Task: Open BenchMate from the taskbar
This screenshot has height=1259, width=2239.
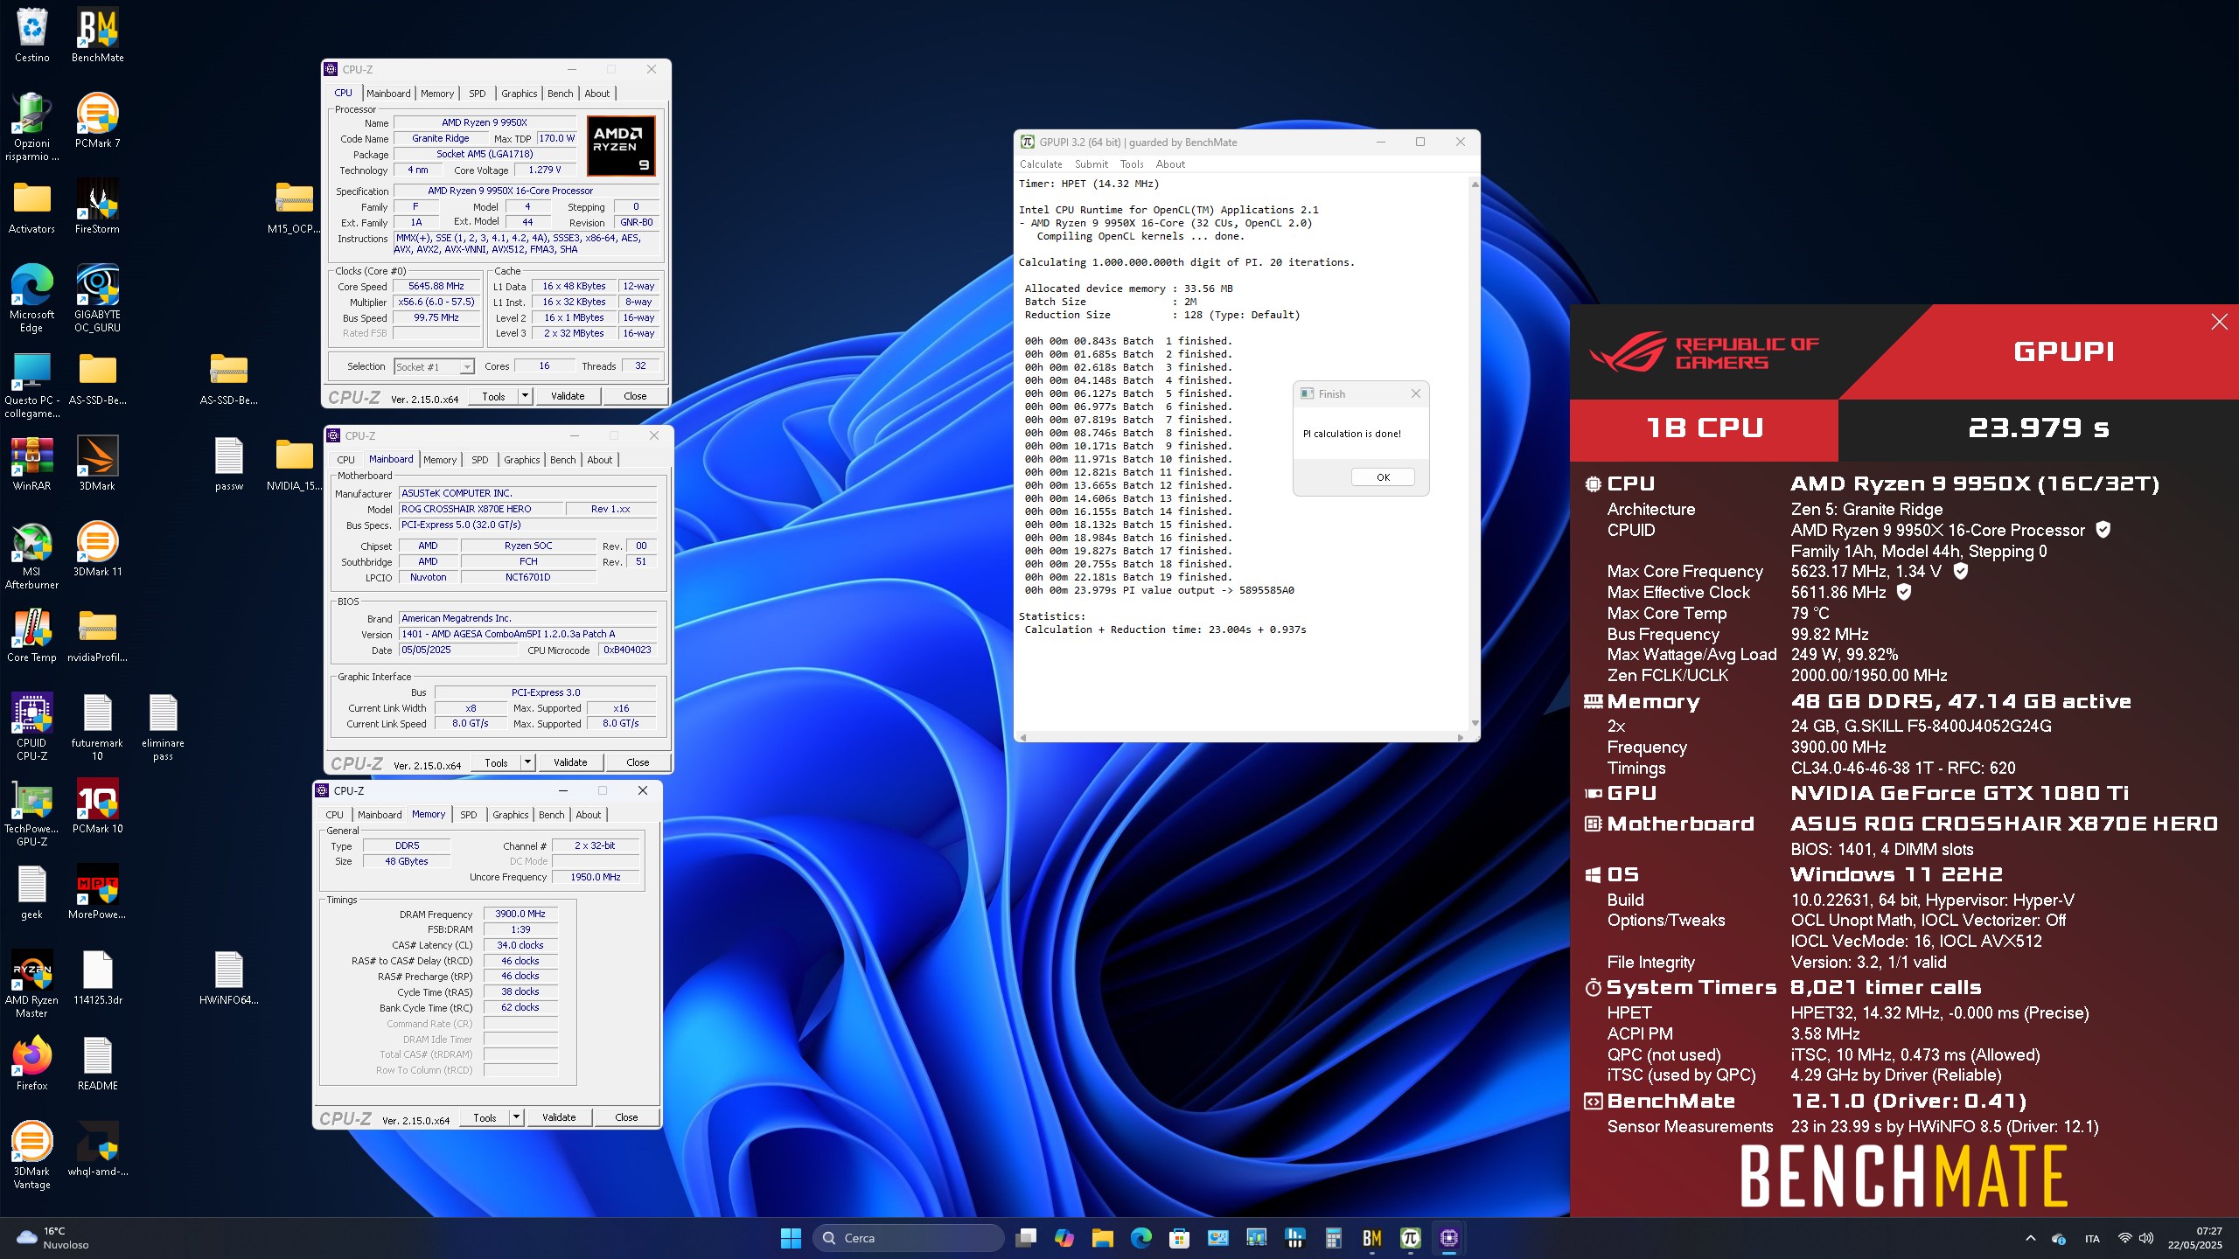Action: tap(1371, 1238)
